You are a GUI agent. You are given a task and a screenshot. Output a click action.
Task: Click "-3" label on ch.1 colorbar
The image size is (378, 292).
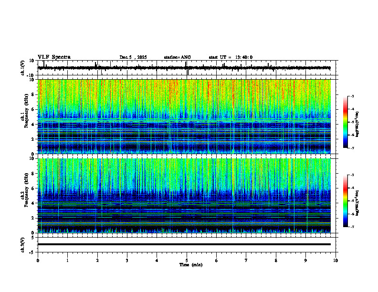[352, 96]
